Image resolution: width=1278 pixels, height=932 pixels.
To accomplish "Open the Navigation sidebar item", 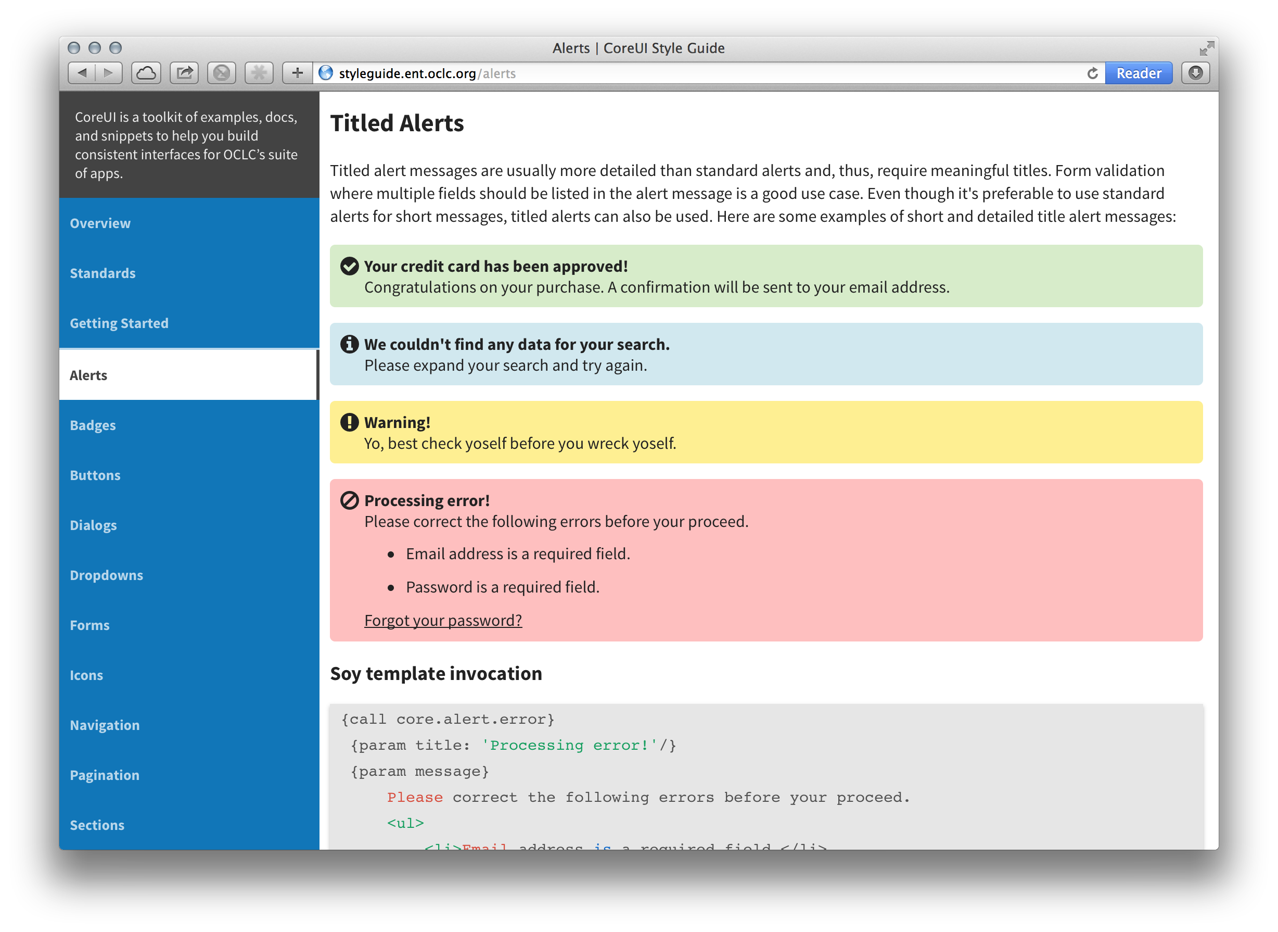I will [189, 725].
